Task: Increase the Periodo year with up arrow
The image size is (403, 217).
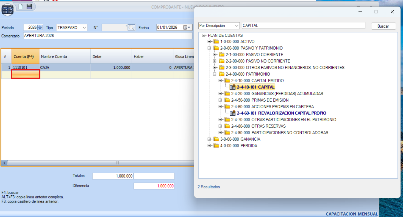Action: click(40, 26)
